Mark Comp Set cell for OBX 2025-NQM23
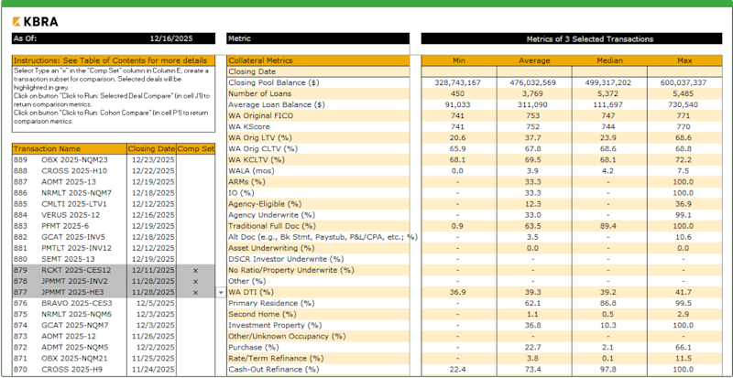Image resolution: width=733 pixels, height=378 pixels. (195, 160)
